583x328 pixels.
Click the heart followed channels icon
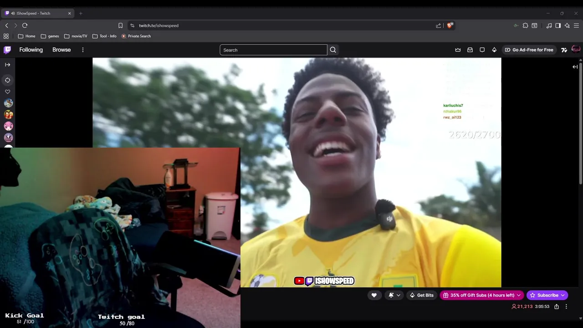coord(7,92)
